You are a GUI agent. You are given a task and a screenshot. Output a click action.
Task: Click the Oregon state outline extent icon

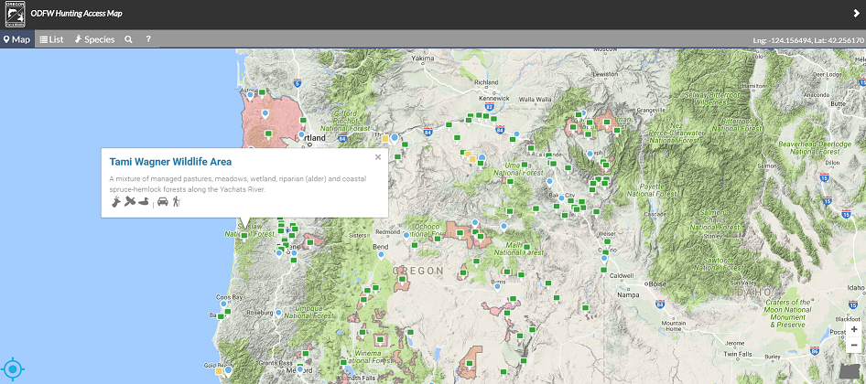[850, 372]
